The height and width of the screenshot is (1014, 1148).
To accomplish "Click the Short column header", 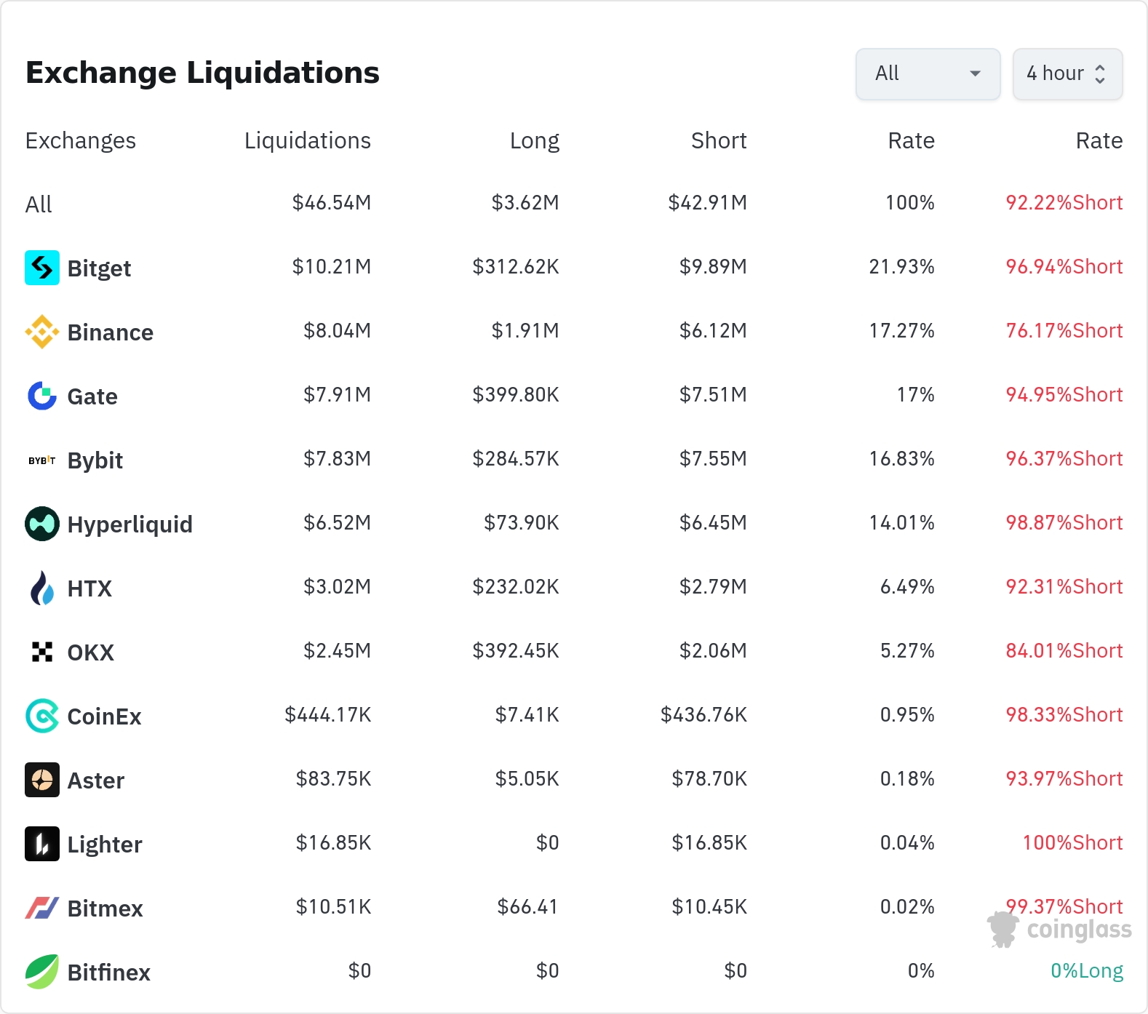I will click(719, 140).
